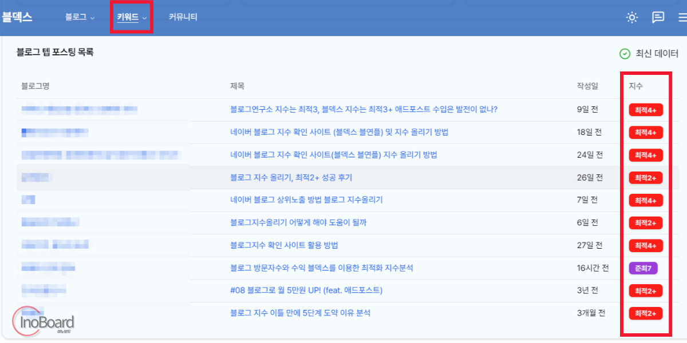Click the '7일 전' date cell

point(587,200)
